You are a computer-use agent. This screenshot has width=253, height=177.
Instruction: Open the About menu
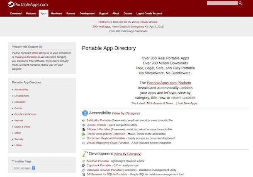116,14
